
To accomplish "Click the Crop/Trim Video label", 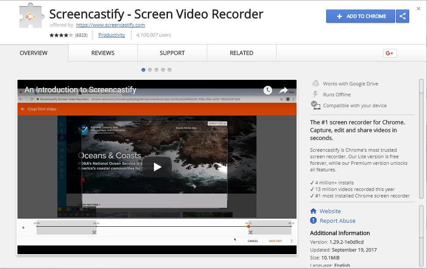I will (42, 109).
